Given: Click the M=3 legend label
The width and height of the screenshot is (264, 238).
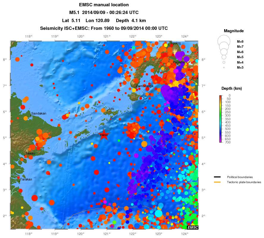Looking at the screenshot, I should (240, 68).
